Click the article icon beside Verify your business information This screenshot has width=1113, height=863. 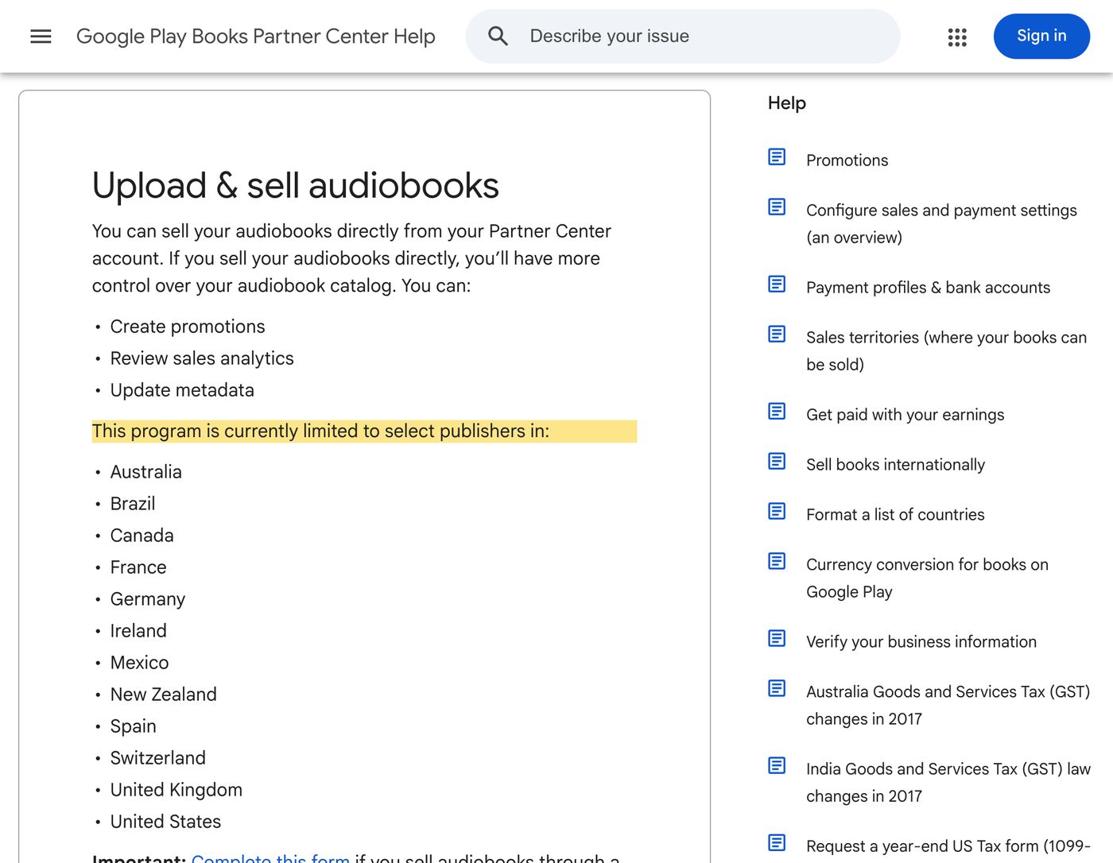coord(777,639)
